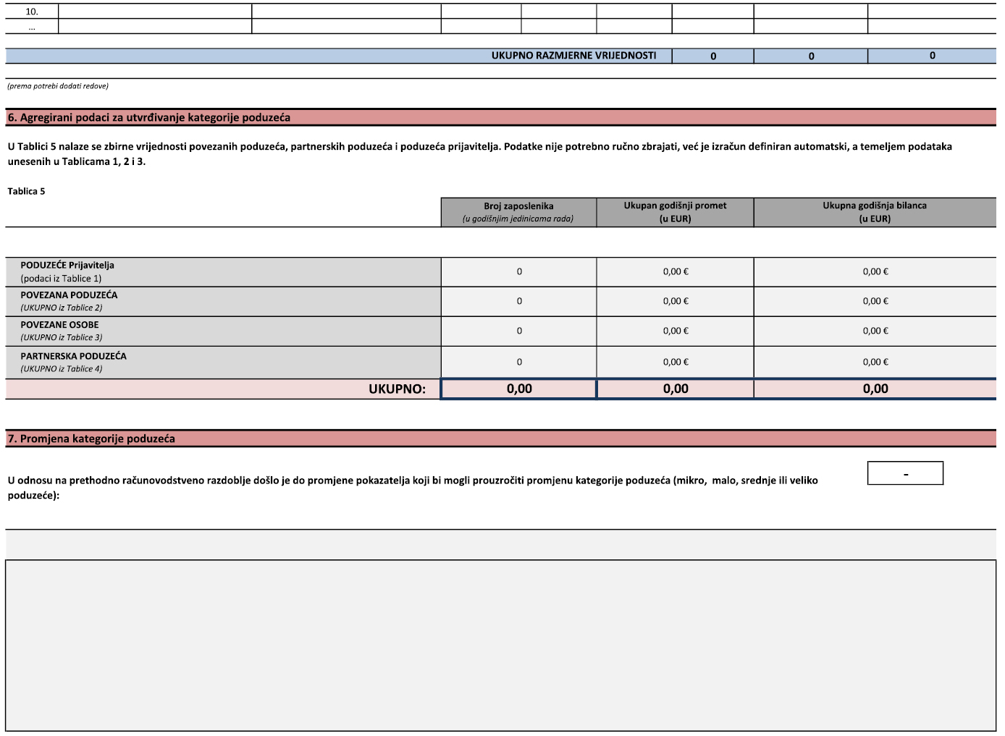Click the Ukupan godišnji promet column header
Screen dimensions: 1005x736
(675, 212)
